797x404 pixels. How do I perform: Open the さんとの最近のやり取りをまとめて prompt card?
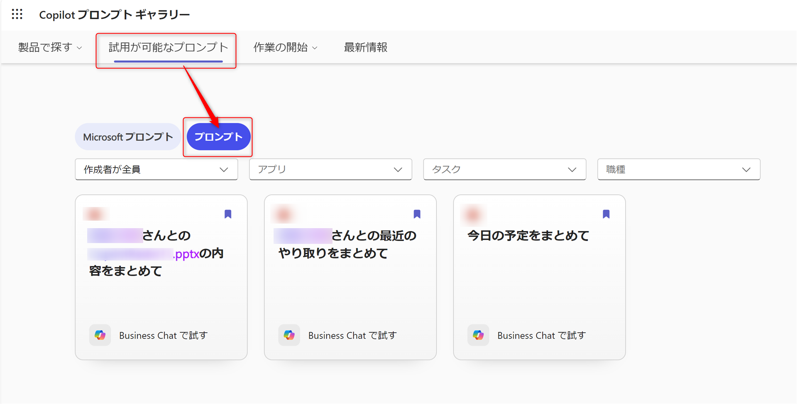pos(350,277)
